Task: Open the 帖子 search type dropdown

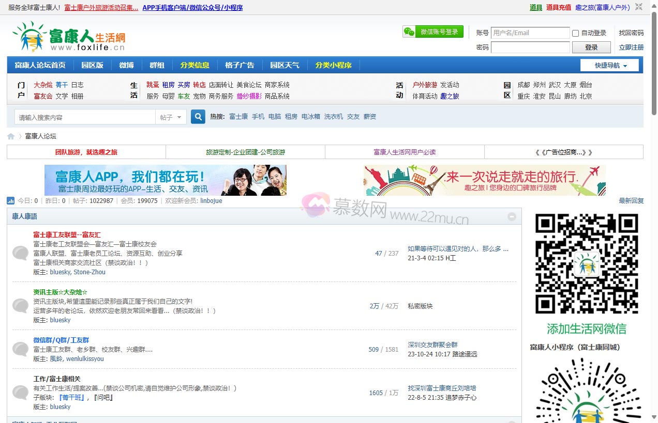Action: (x=170, y=117)
